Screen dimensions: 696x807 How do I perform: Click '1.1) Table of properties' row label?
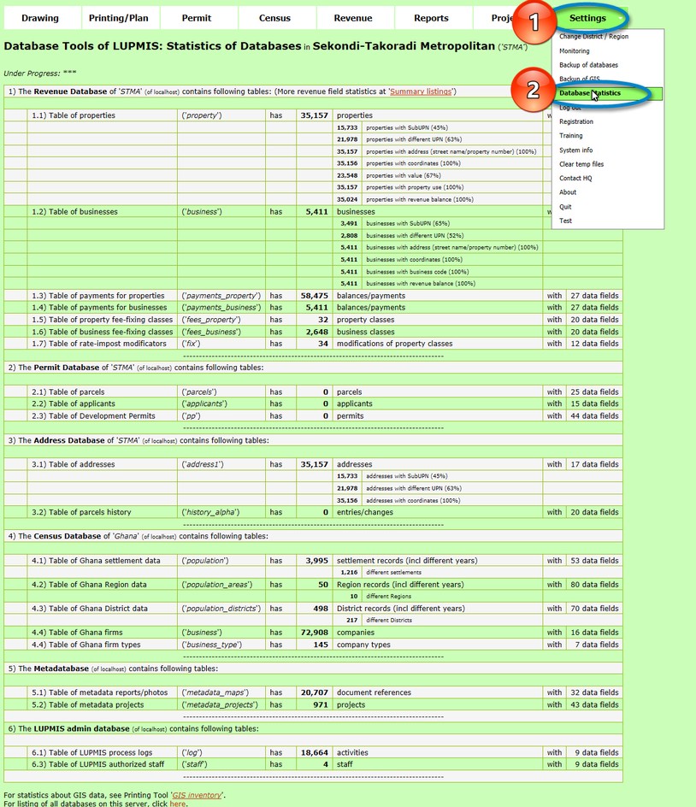click(73, 115)
